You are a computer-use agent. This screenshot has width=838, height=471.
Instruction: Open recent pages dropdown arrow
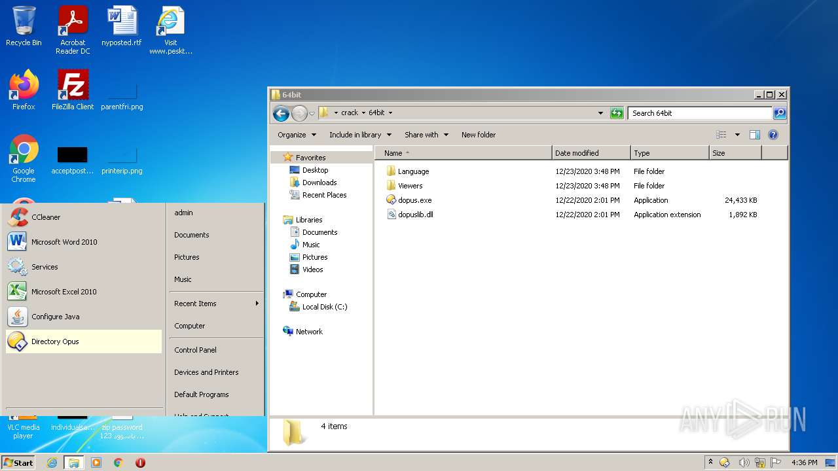(x=312, y=113)
